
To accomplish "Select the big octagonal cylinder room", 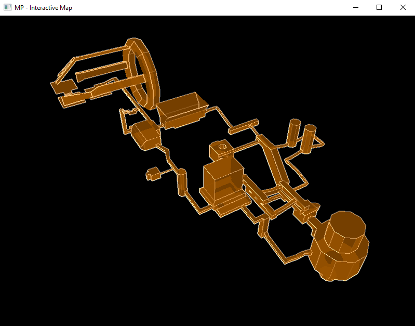I will (340, 246).
